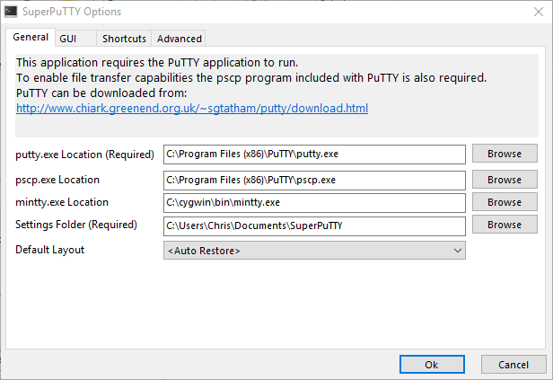The width and height of the screenshot is (553, 380).
Task: Click the 'Default Layout' label text
Action: [50, 249]
